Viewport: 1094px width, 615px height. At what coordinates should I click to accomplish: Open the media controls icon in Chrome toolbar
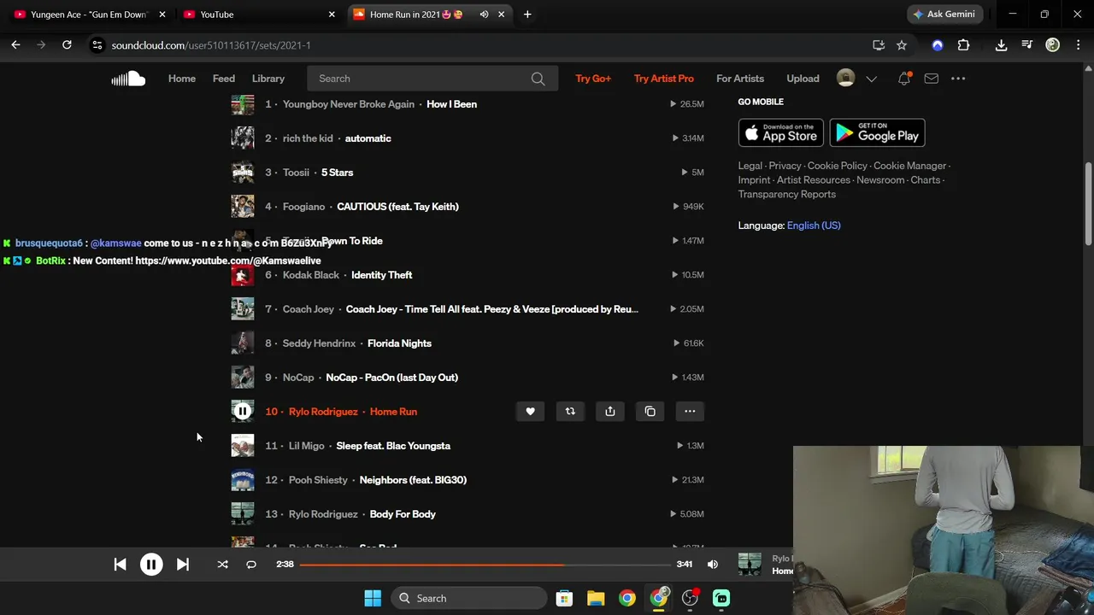1027,45
